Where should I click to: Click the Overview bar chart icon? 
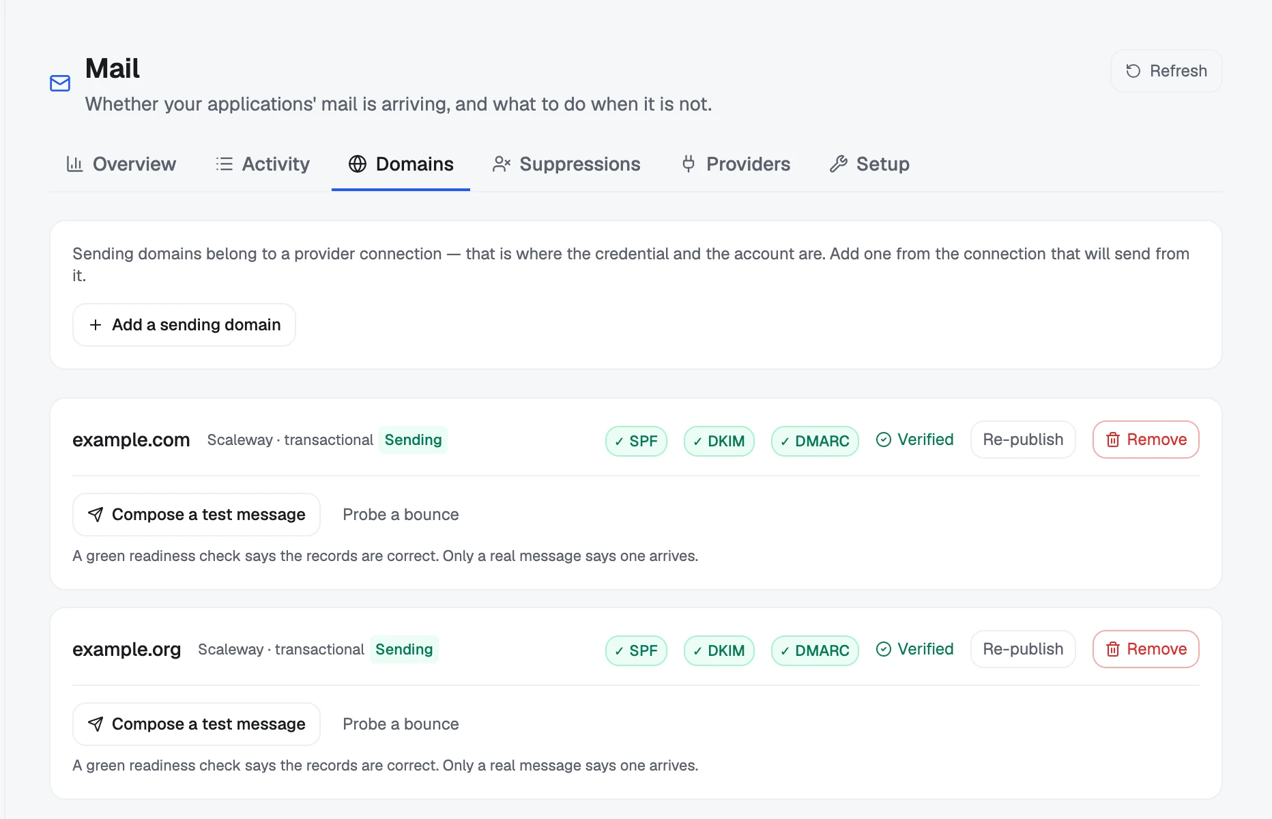(x=74, y=164)
